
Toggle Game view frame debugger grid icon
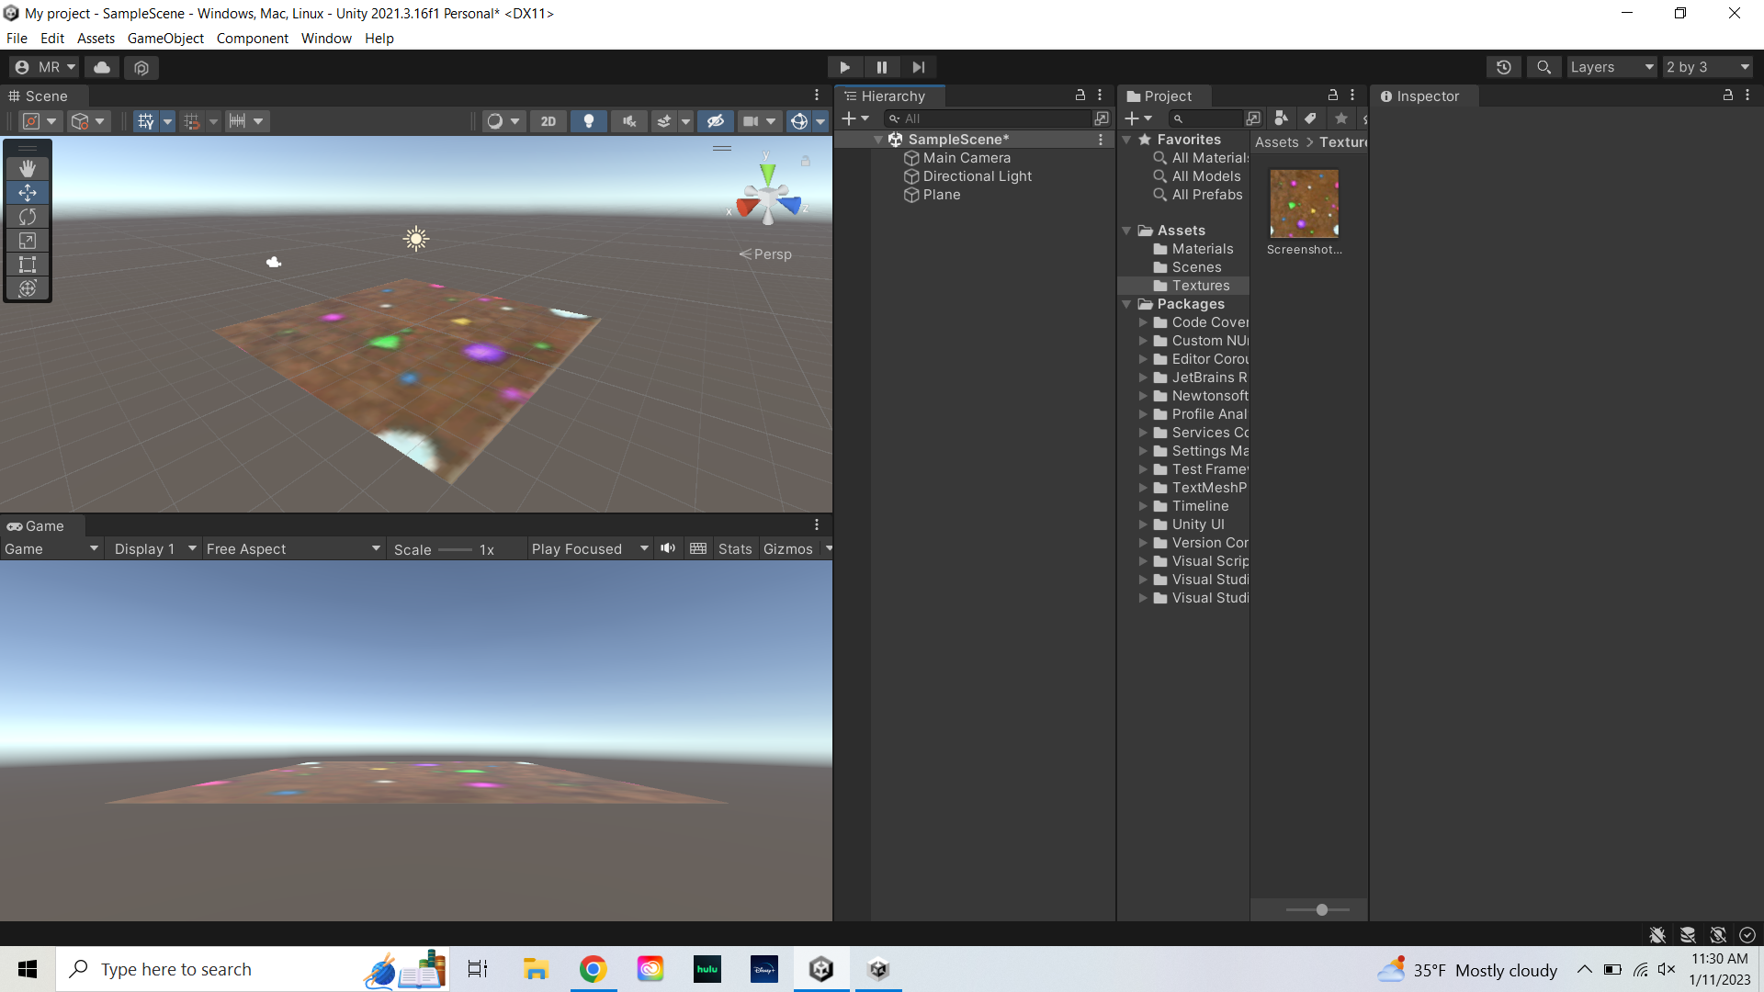[x=698, y=548]
